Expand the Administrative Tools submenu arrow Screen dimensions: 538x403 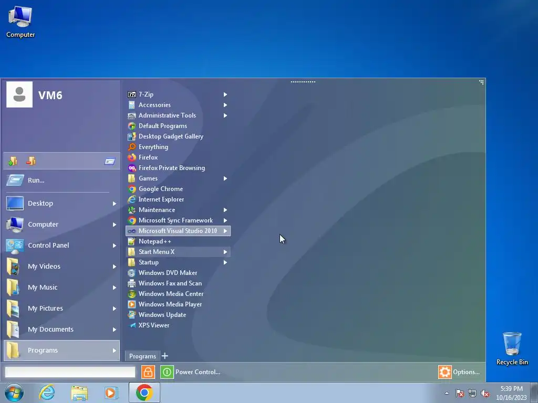pos(225,115)
